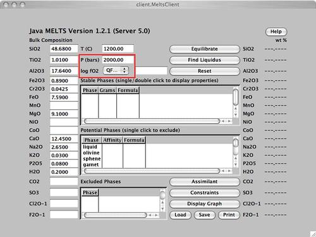The image size is (316, 237).
Task: Click the P (bars) pressure field
Action: click(118, 60)
